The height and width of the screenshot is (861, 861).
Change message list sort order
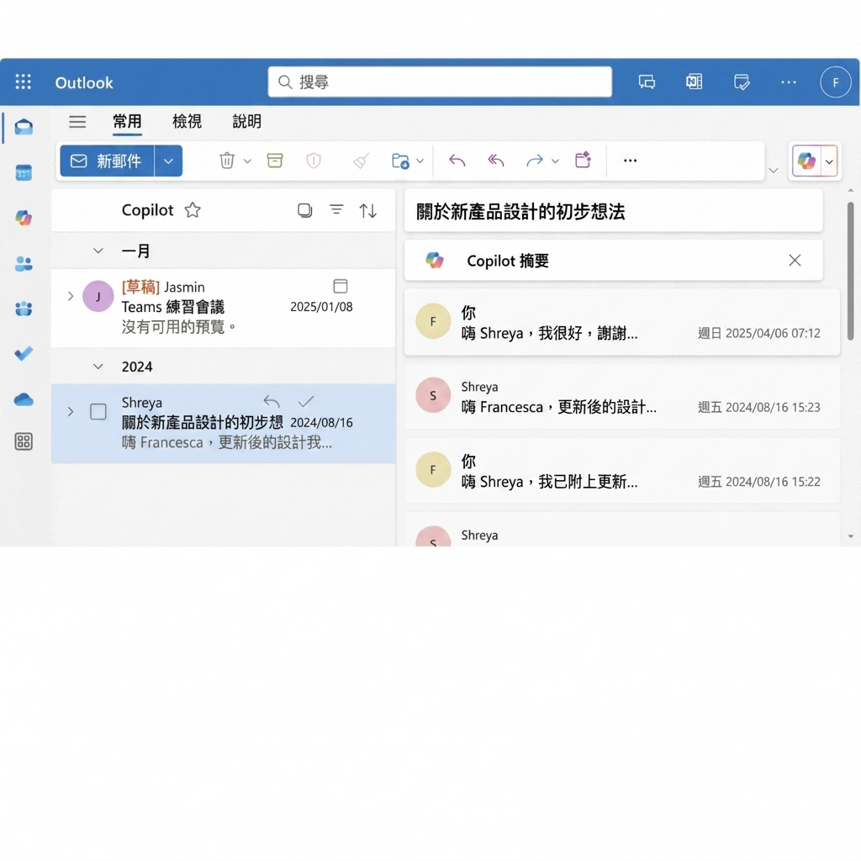point(368,210)
